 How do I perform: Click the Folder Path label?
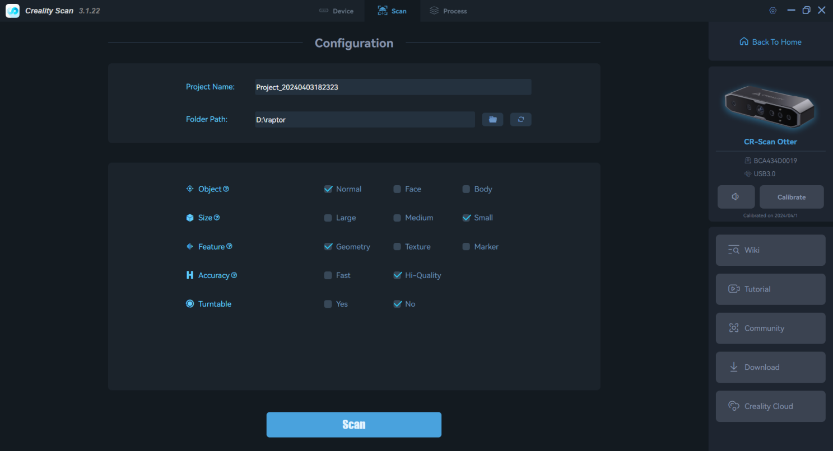[x=207, y=119]
